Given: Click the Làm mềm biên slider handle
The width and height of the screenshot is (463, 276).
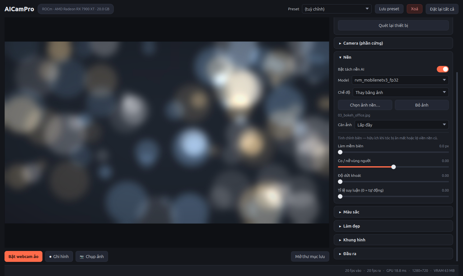Looking at the screenshot, I should (340, 152).
